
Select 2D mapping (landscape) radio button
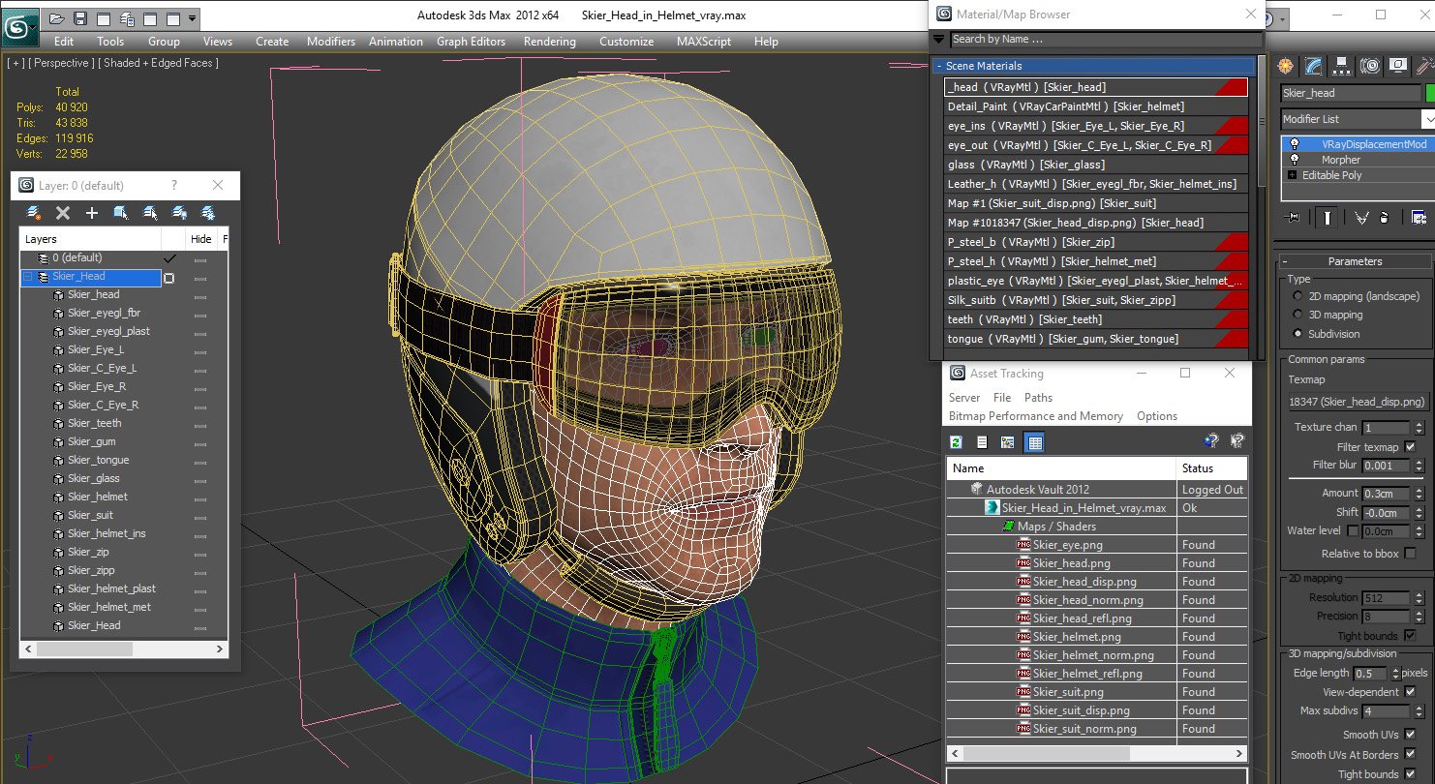(1298, 296)
